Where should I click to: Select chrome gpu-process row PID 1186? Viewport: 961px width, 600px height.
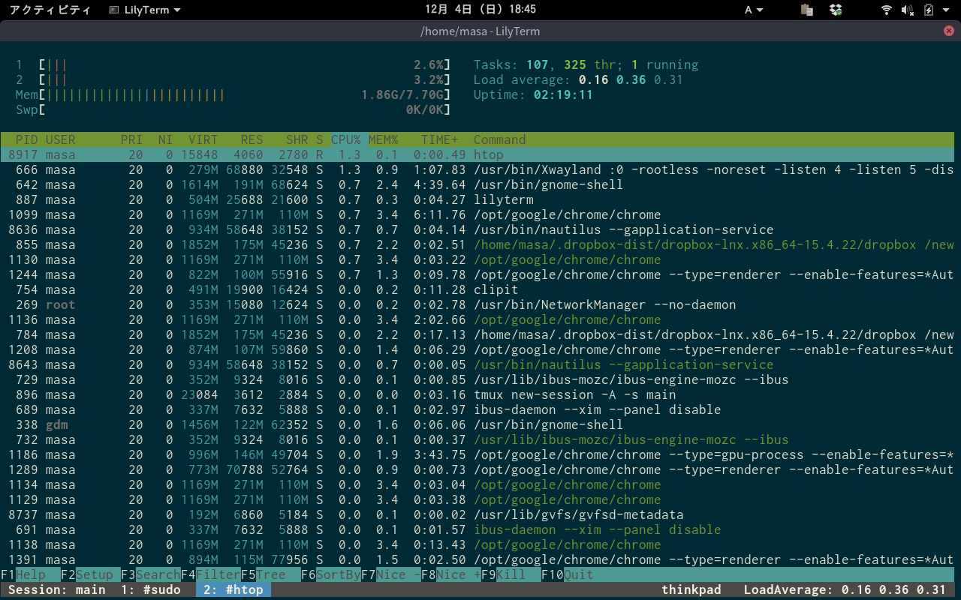point(477,454)
